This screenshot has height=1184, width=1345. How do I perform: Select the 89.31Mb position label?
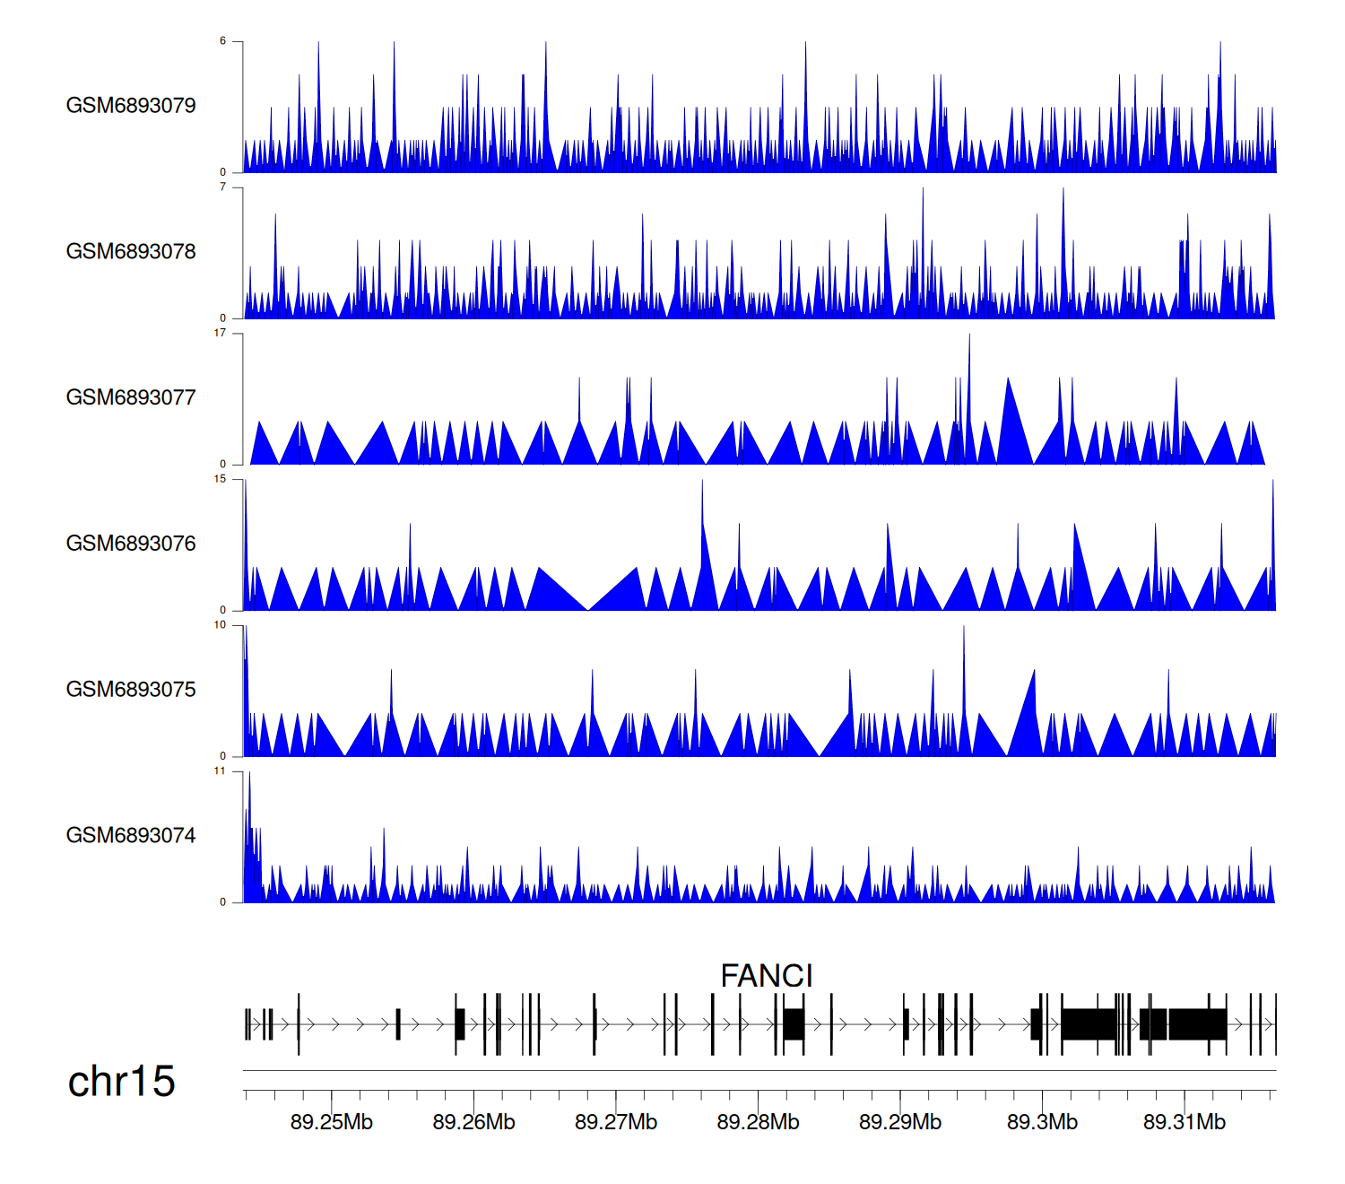tap(1184, 1123)
